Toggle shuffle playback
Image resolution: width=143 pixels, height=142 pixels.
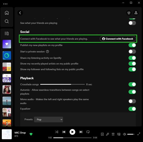click(57, 132)
